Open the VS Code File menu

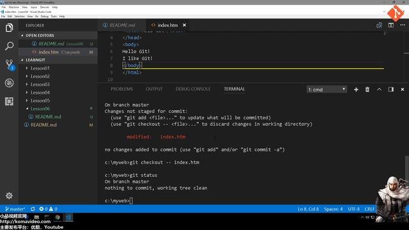[x=3, y=16]
